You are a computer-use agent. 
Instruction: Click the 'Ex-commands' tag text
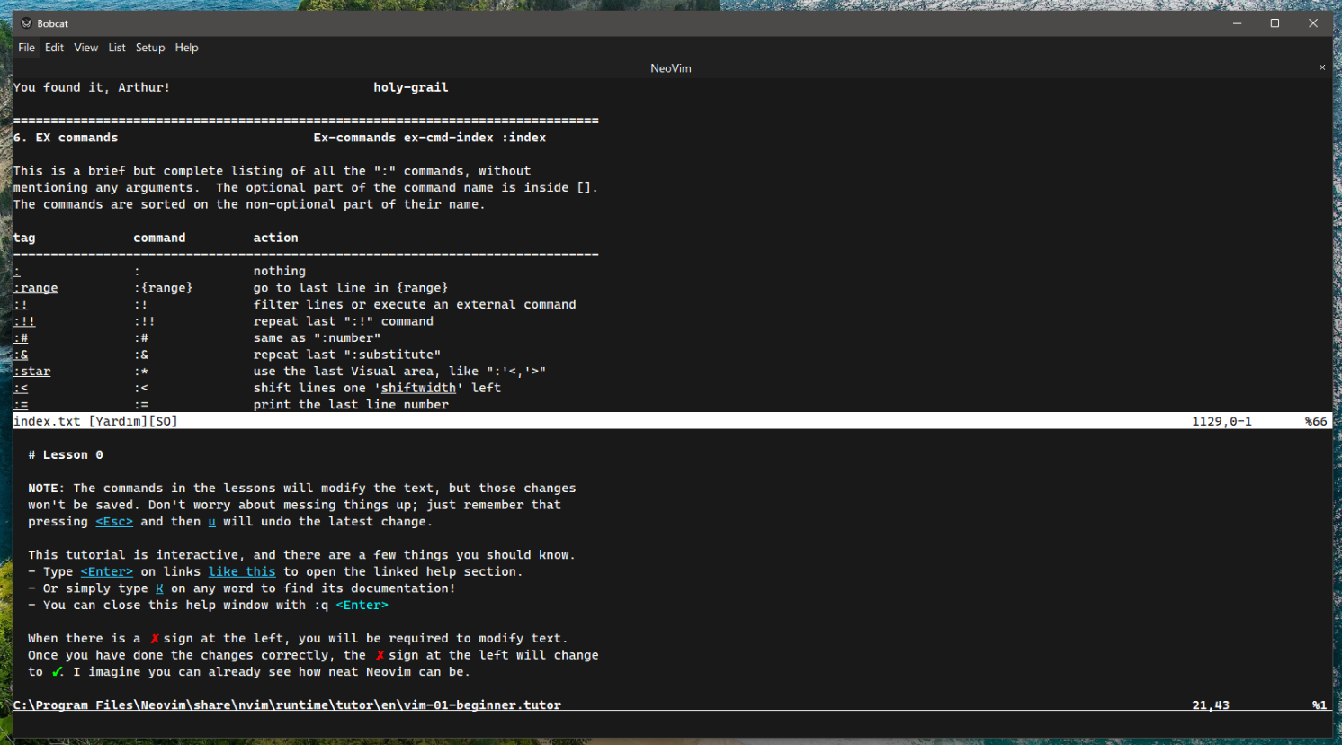[354, 138]
